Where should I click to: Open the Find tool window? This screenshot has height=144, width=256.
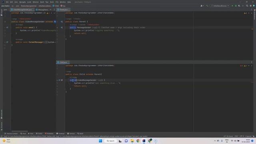(x=23, y=134)
